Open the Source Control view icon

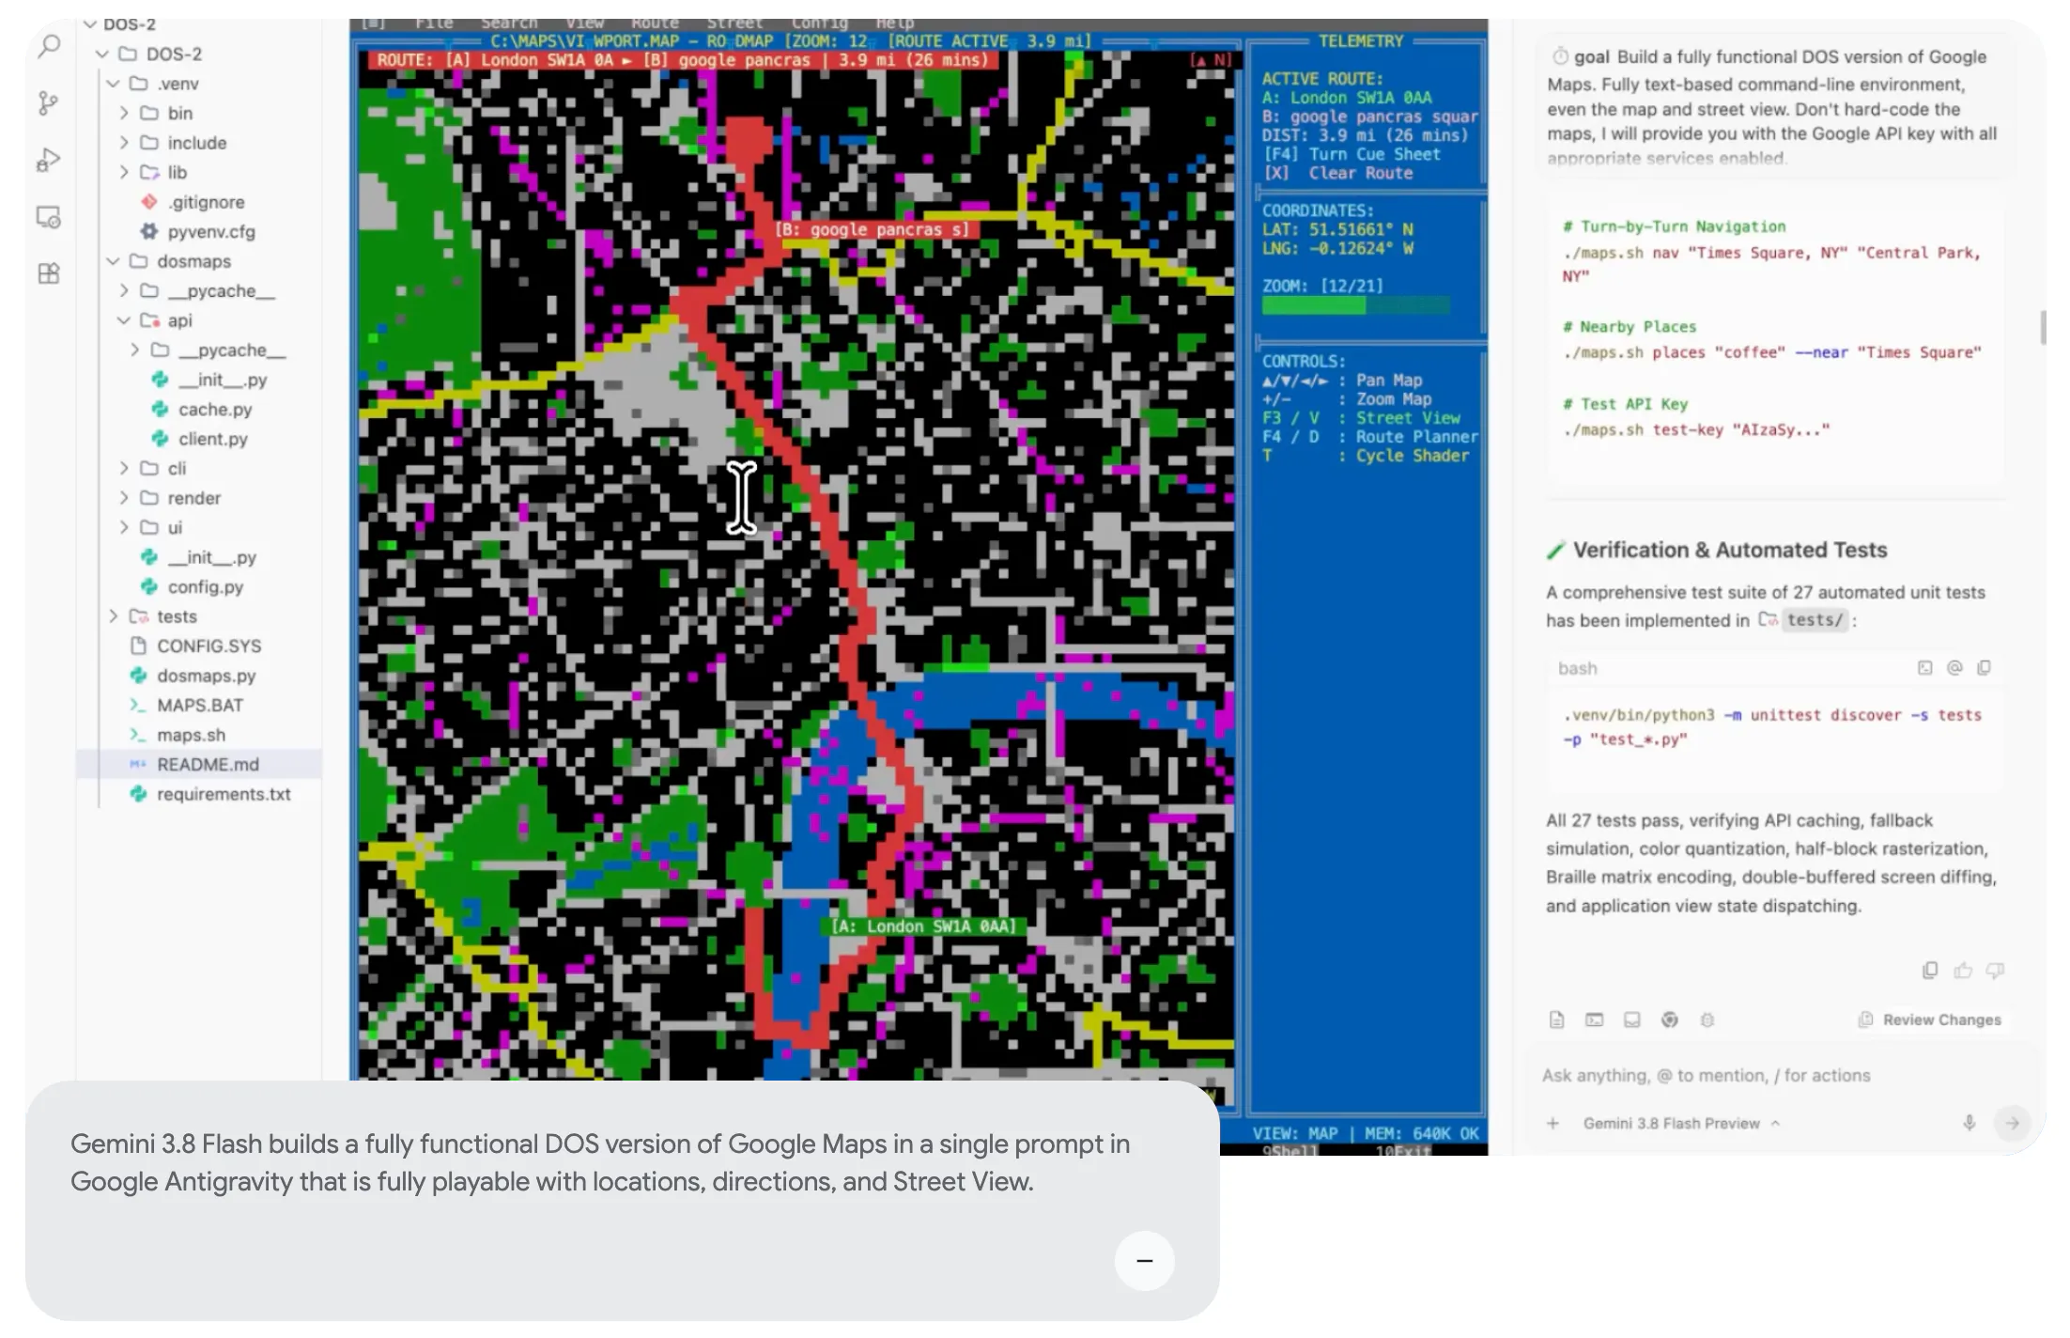[49, 102]
